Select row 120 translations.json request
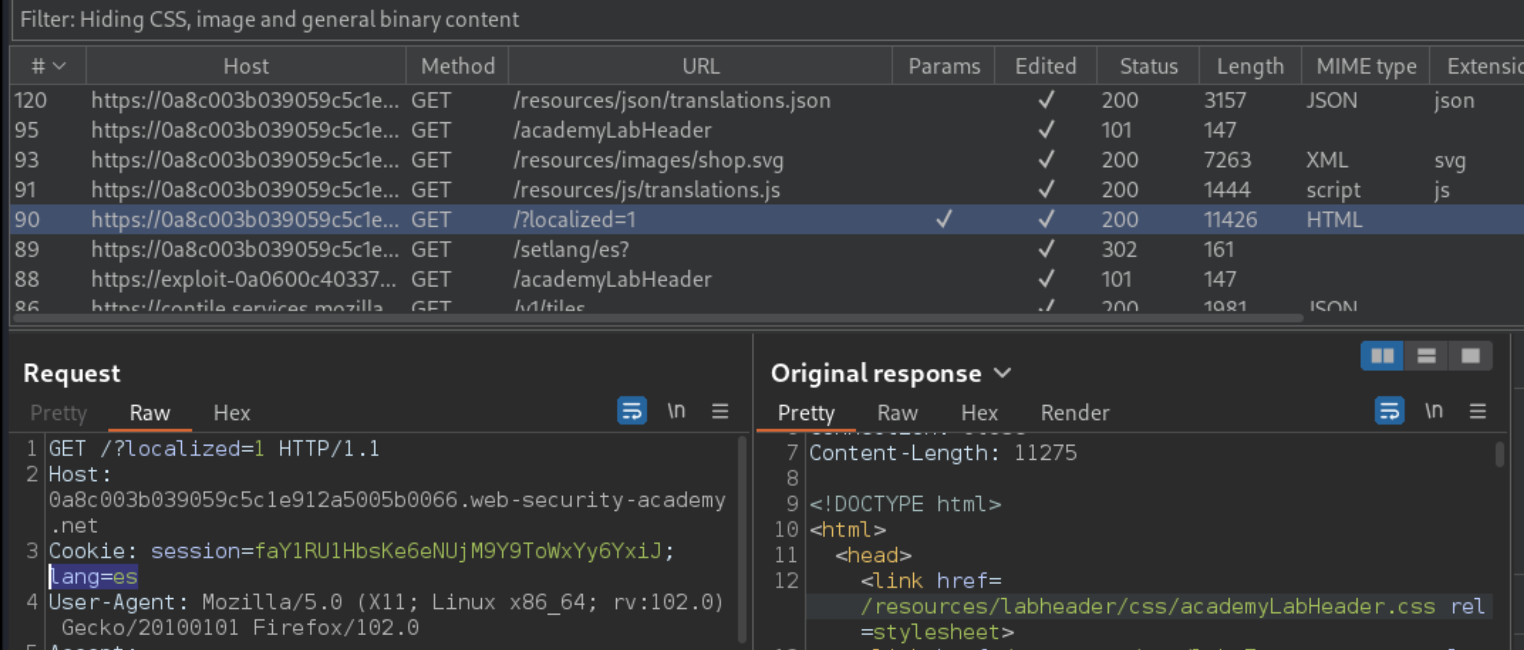Image resolution: width=1524 pixels, height=650 pixels. [767, 101]
